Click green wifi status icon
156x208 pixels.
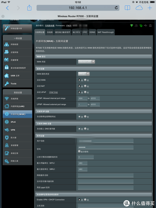(132, 25)
